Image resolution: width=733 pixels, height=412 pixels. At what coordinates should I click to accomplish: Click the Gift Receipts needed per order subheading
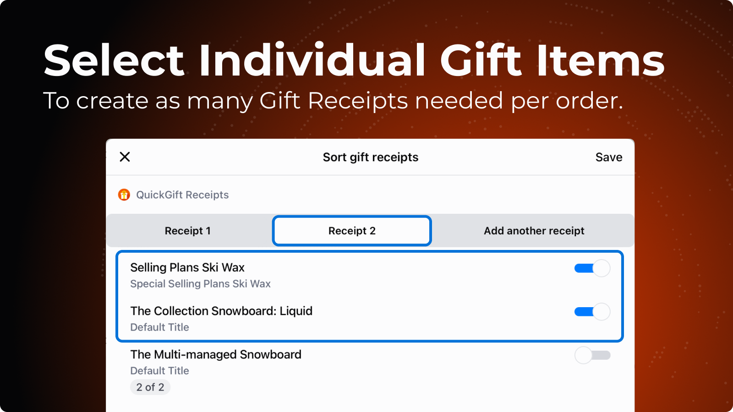[x=334, y=101]
